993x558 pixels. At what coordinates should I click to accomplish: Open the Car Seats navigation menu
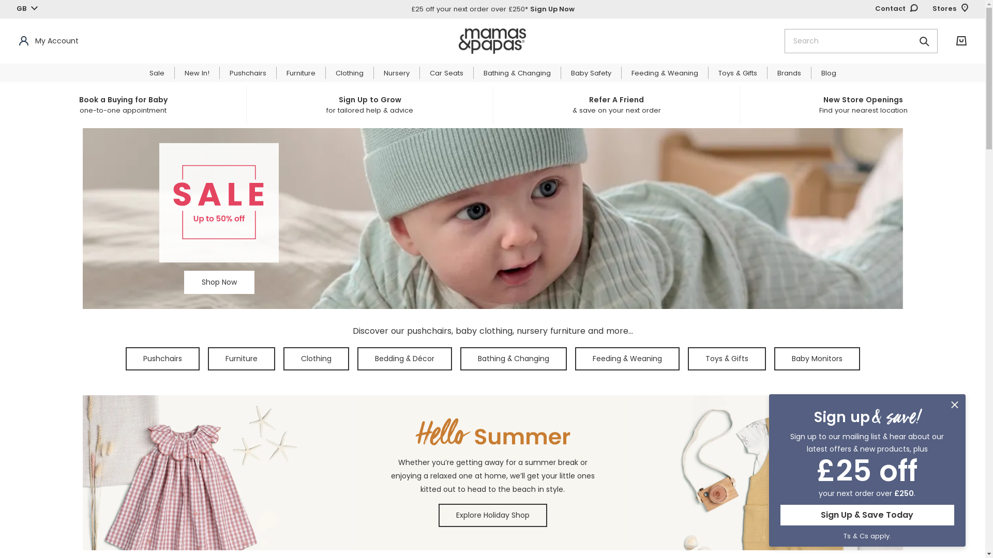[446, 73]
